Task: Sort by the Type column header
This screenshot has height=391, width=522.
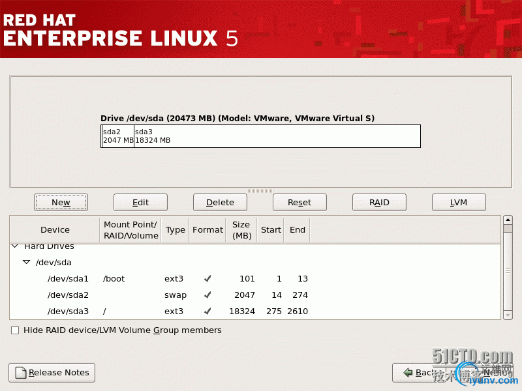Action: tap(175, 230)
